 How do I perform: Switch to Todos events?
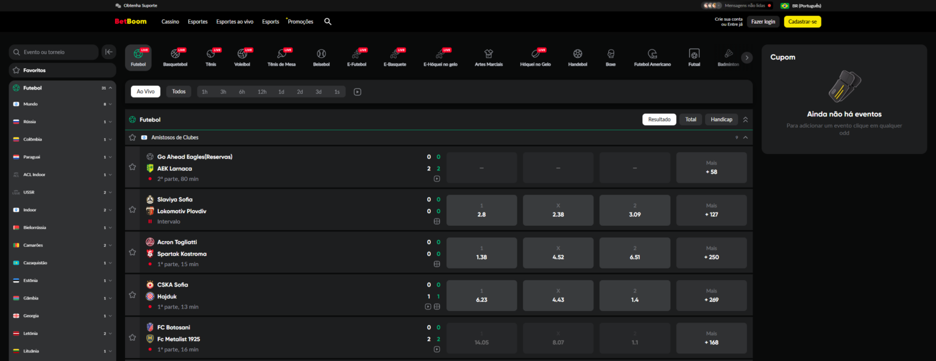pyautogui.click(x=179, y=91)
